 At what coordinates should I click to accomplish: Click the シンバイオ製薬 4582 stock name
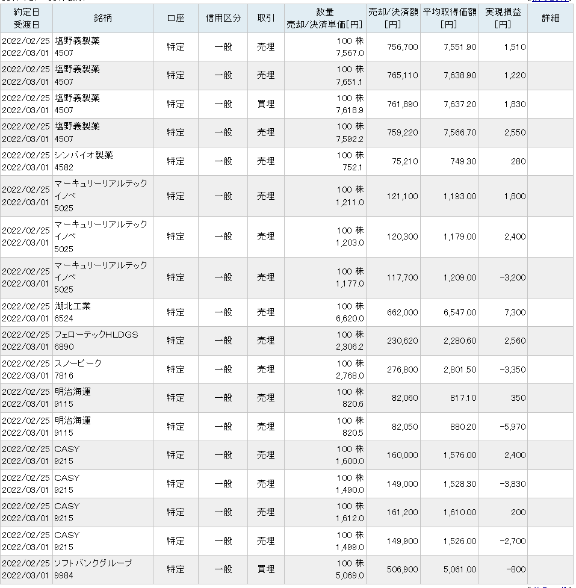click(x=103, y=161)
